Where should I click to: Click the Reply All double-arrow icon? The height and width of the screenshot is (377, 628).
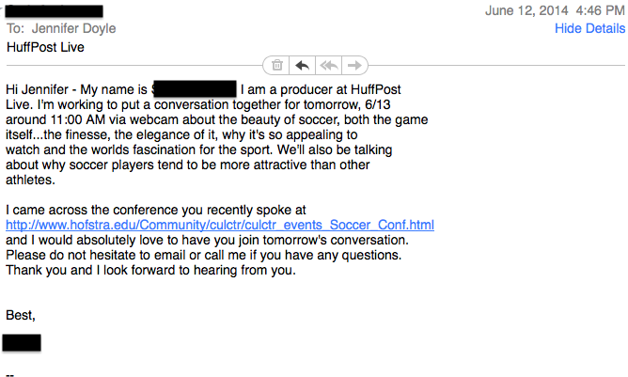tap(328, 65)
